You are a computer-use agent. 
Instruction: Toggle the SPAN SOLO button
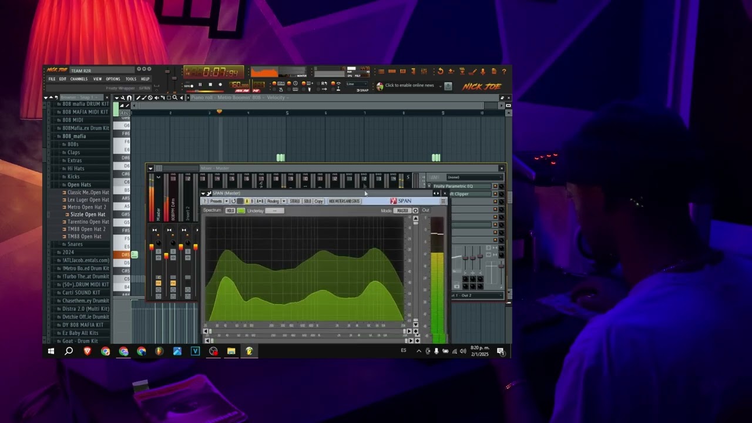click(x=307, y=201)
